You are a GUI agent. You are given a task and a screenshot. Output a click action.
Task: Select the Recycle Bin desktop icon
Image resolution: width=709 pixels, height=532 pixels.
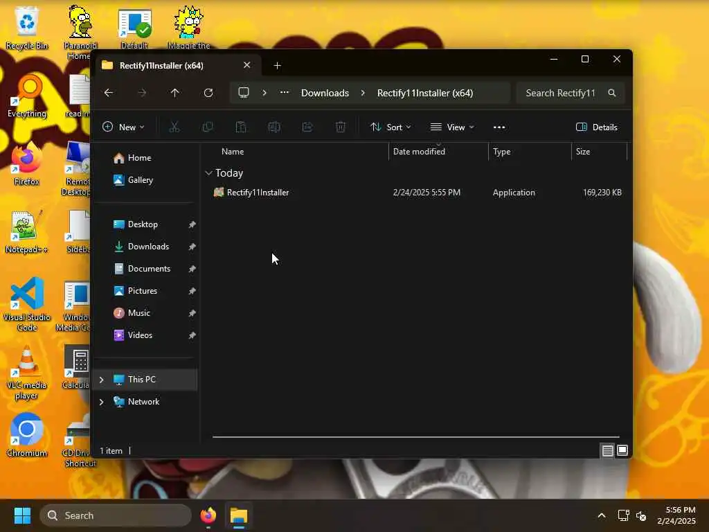tap(27, 28)
